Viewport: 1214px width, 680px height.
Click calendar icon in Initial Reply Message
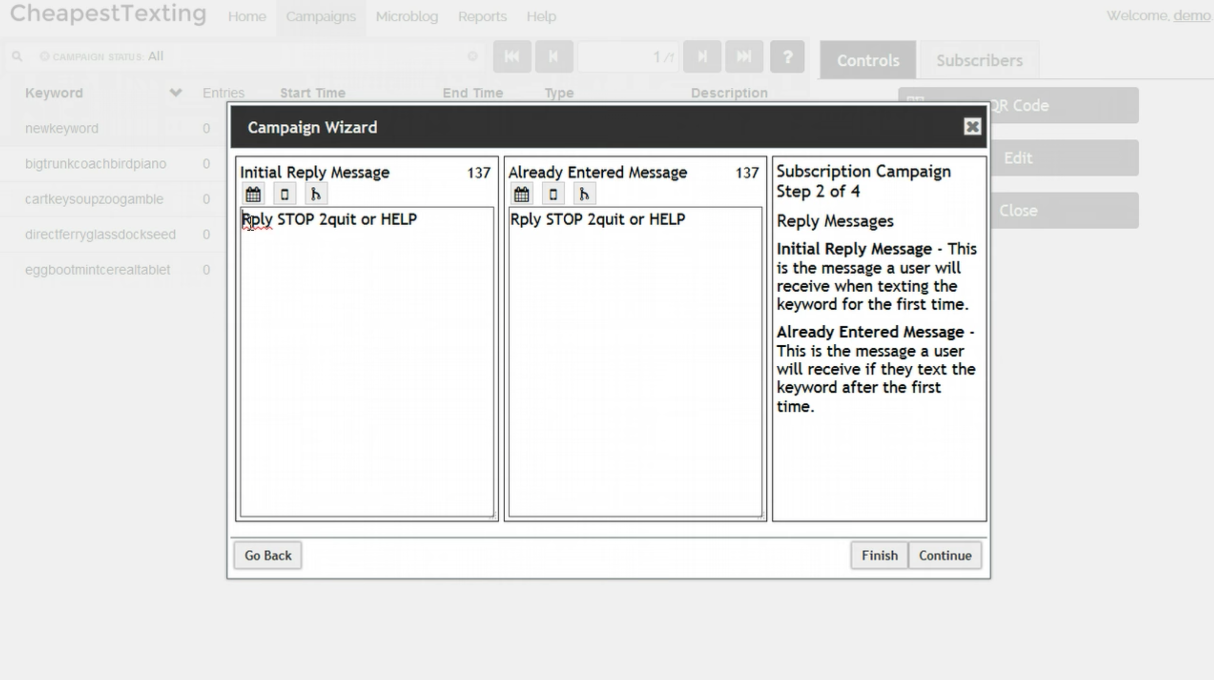pyautogui.click(x=253, y=194)
